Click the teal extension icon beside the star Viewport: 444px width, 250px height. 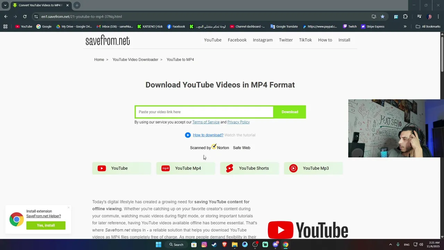point(396,16)
